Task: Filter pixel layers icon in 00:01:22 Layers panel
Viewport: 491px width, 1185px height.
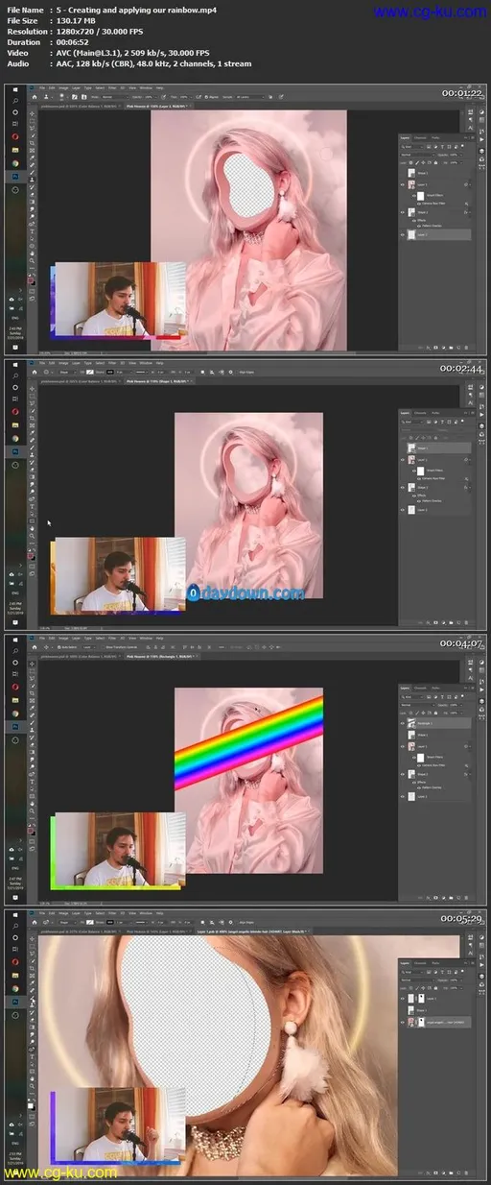Action: 429,147
